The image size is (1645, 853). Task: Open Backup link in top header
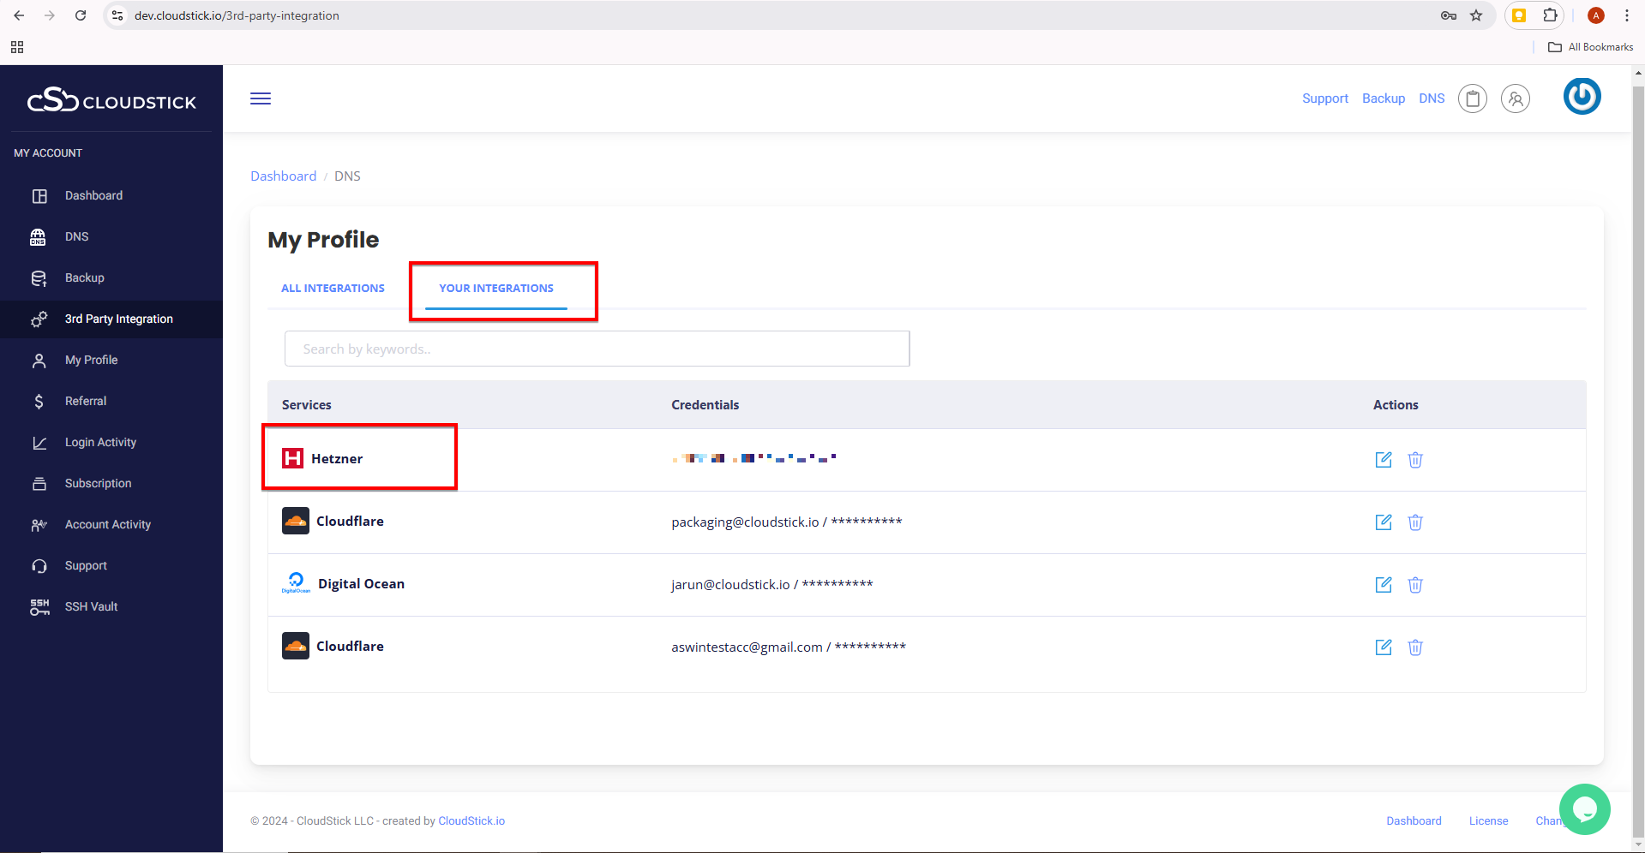click(1383, 98)
